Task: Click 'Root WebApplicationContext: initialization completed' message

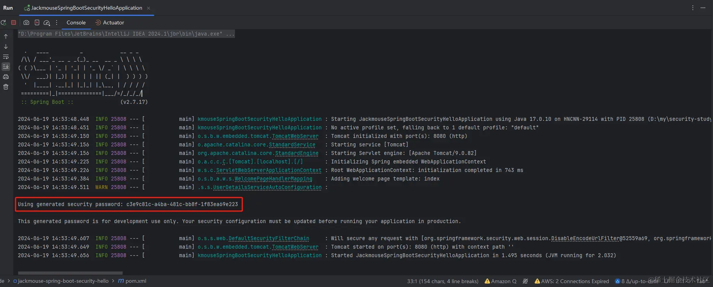Action: point(427,170)
